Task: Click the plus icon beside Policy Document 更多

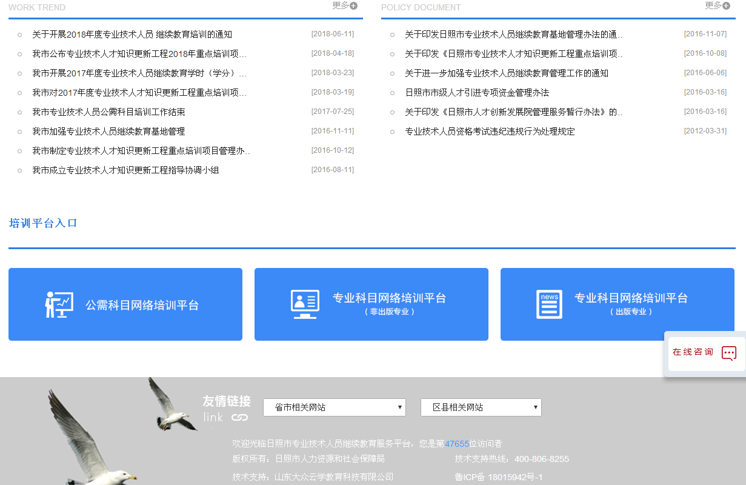Action: (727, 6)
